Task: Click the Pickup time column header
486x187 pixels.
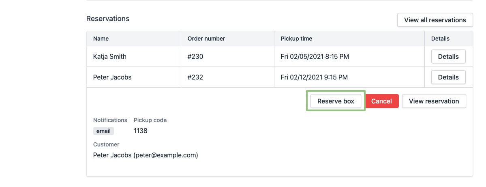Action: coord(296,39)
